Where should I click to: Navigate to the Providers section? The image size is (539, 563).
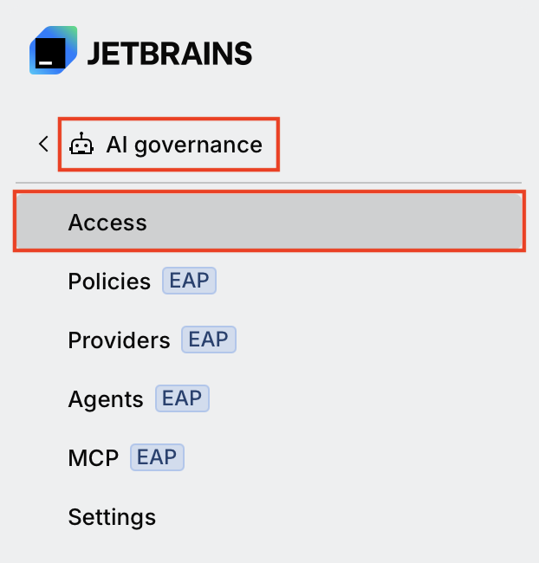pyautogui.click(x=119, y=340)
